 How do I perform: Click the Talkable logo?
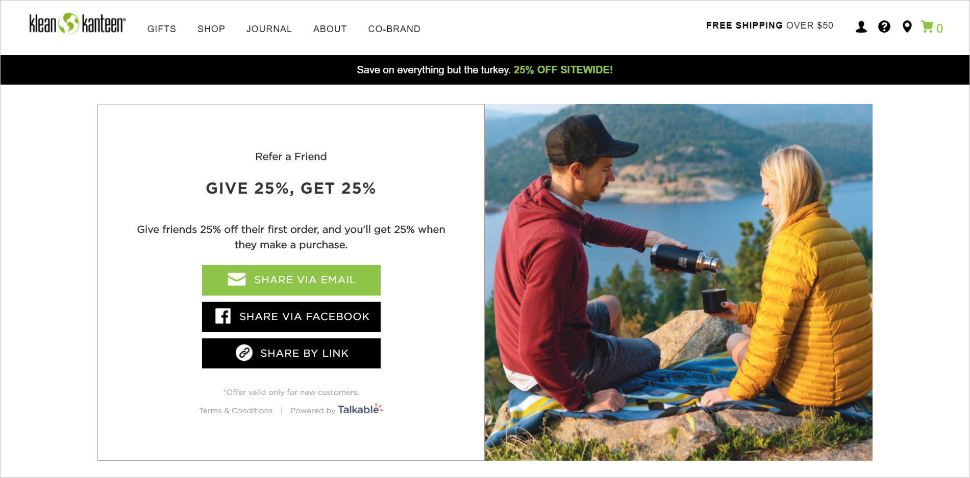[x=359, y=409]
